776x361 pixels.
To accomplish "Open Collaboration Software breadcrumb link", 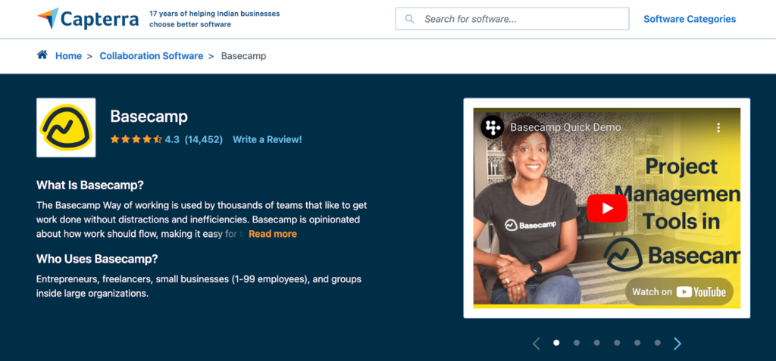I will point(152,56).
